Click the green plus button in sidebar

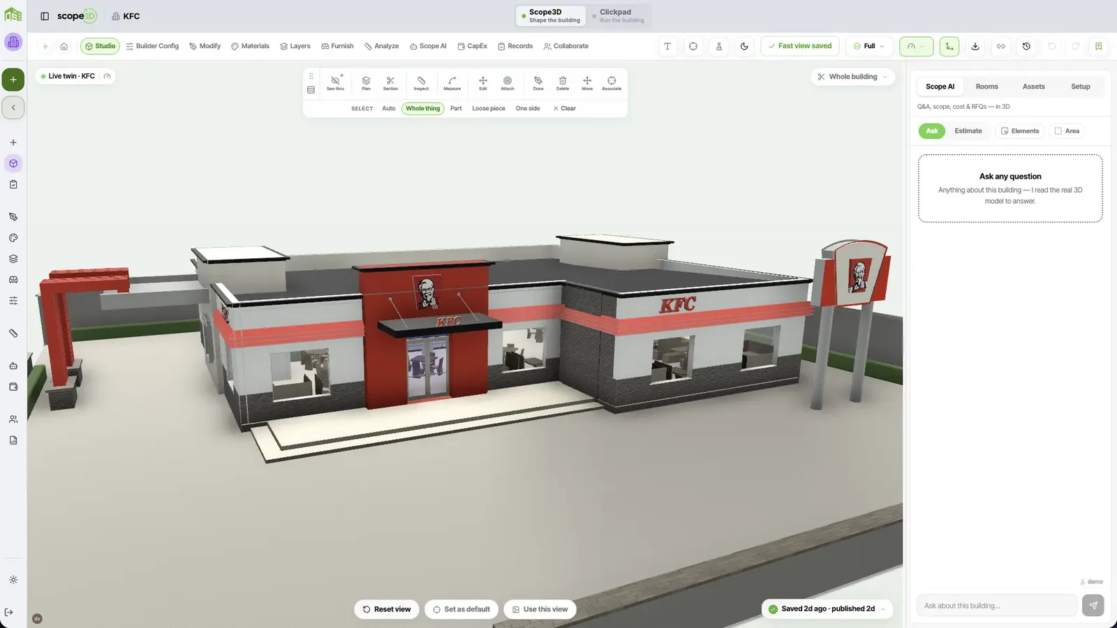coord(13,80)
